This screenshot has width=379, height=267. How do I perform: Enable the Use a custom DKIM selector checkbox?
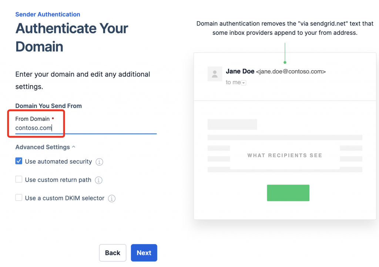pos(19,198)
